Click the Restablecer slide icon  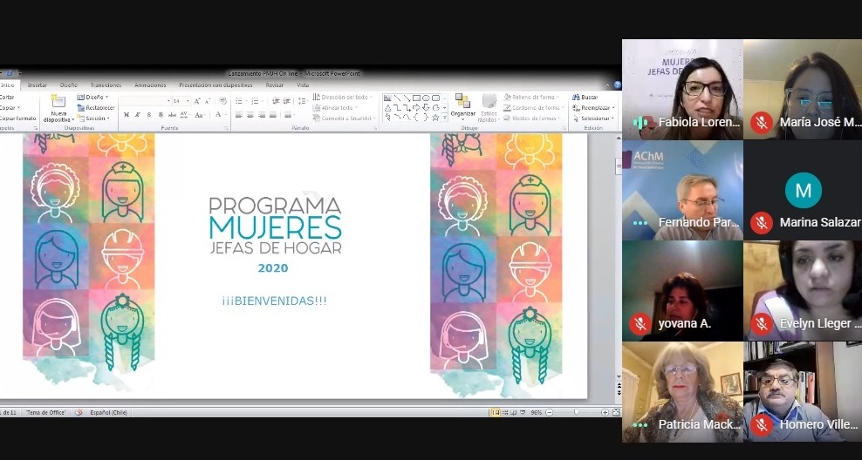pyautogui.click(x=80, y=107)
